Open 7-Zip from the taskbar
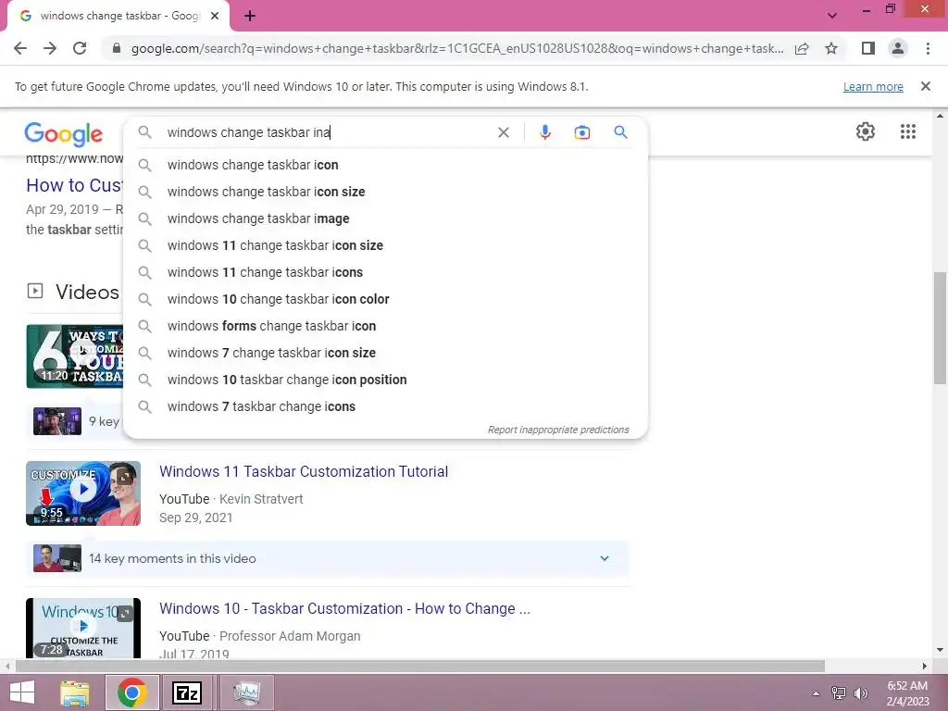This screenshot has height=711, width=948. [x=187, y=692]
